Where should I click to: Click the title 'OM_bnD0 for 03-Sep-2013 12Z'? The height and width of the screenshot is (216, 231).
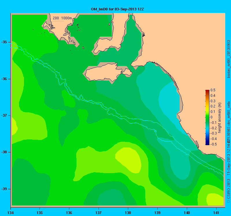tap(118, 9)
